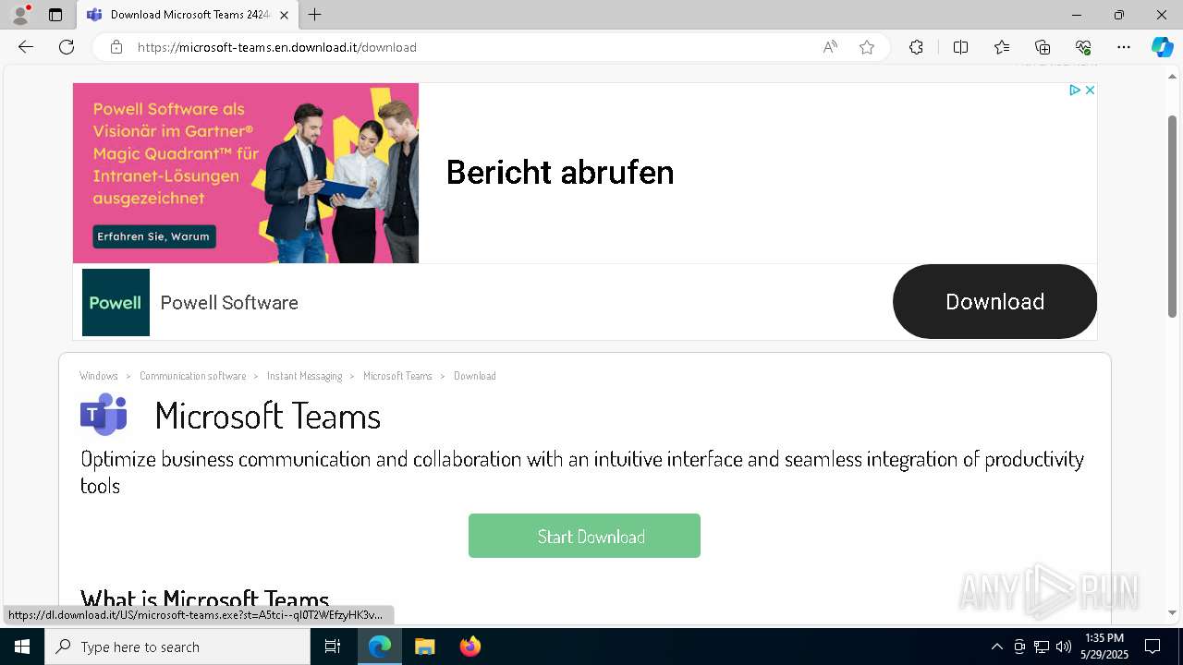Activate Read aloud icon in address bar
The height and width of the screenshot is (665, 1183).
830,47
